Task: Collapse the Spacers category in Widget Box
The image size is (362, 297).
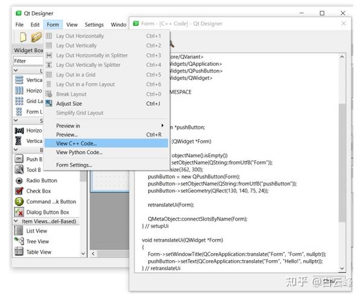Action: tap(16, 120)
